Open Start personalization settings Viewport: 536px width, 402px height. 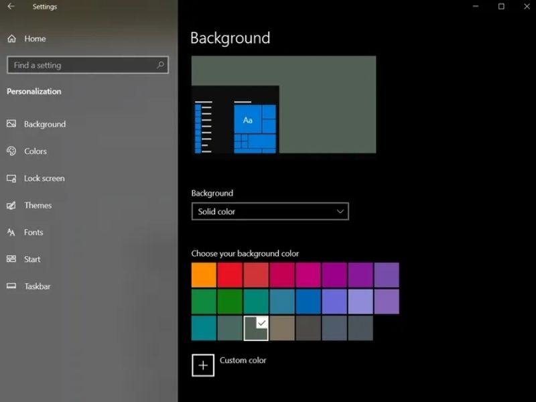click(32, 259)
